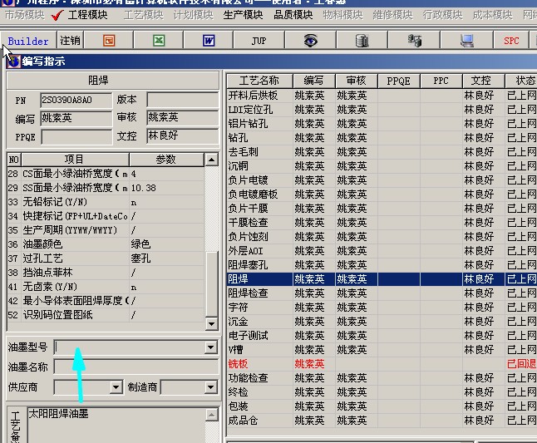Click the Excel export icon

[x=159, y=41]
